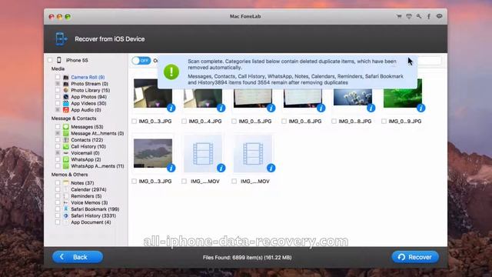Show info for first MOV video
This screenshot has width=492, height=277.
[x=221, y=168]
